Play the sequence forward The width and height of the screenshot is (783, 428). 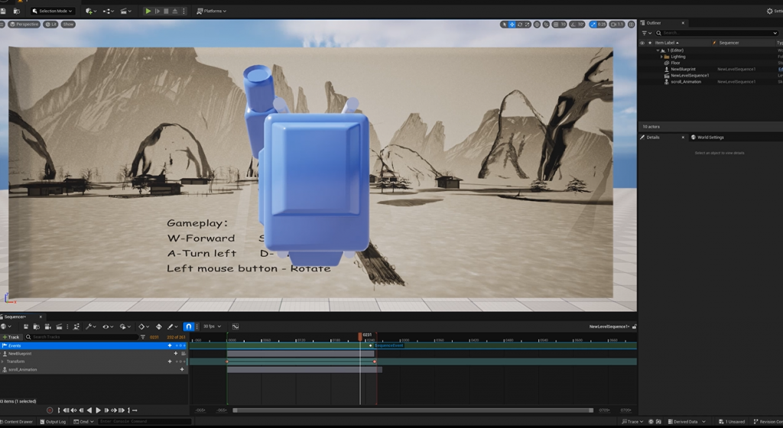[x=98, y=410]
